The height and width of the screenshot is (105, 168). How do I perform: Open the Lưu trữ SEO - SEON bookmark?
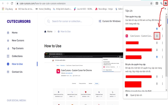[x=83, y=9]
